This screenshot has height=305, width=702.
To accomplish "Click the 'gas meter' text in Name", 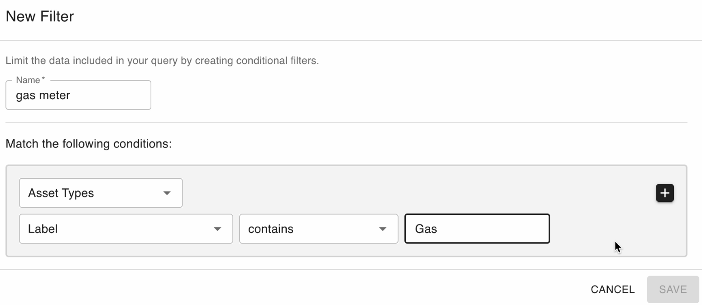I will [x=43, y=95].
